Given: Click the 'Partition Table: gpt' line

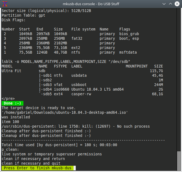Looking at the screenshot, I should point(23,15).
